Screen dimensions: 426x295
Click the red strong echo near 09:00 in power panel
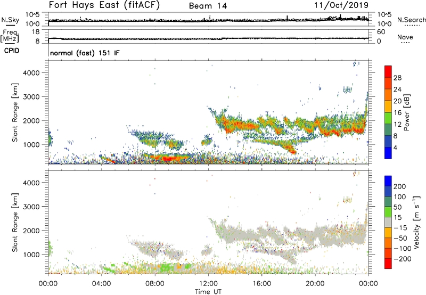point(166,158)
